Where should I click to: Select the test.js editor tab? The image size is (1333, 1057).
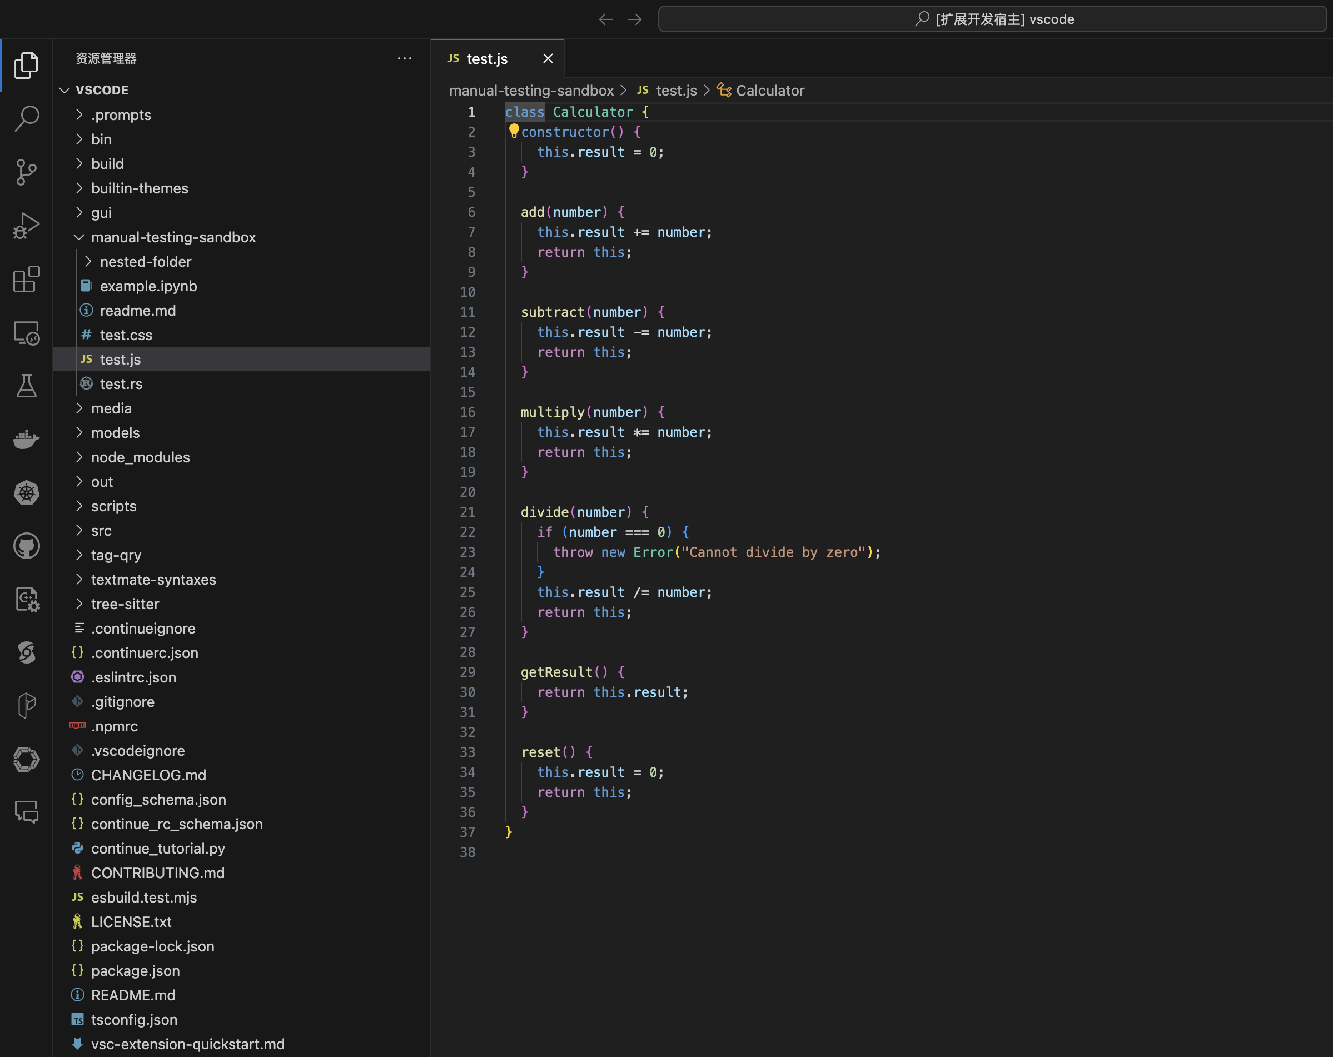click(486, 59)
